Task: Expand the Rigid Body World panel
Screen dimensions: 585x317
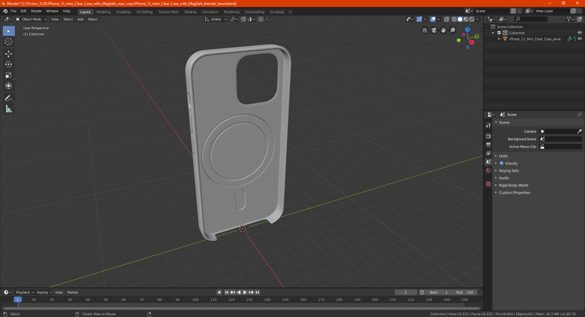Action: click(513, 185)
